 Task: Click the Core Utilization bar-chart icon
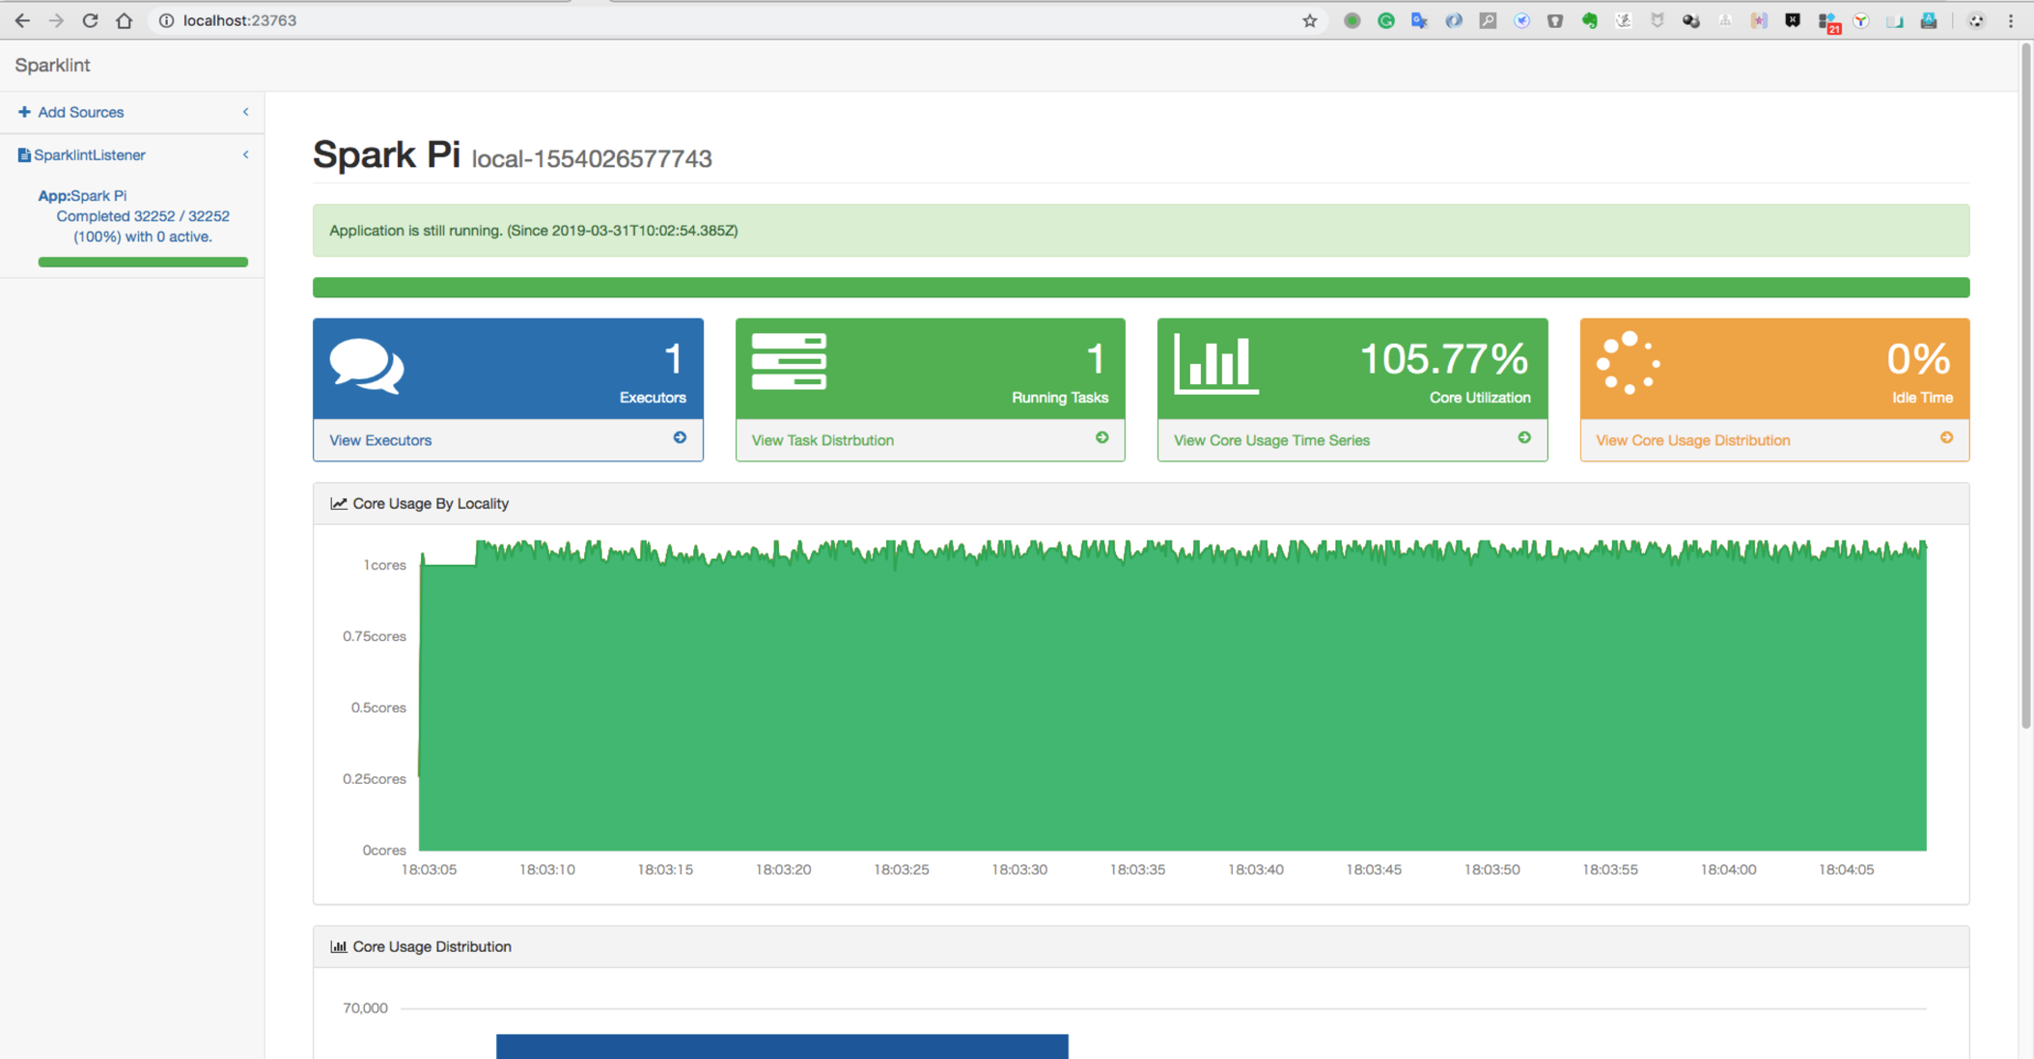click(1216, 363)
